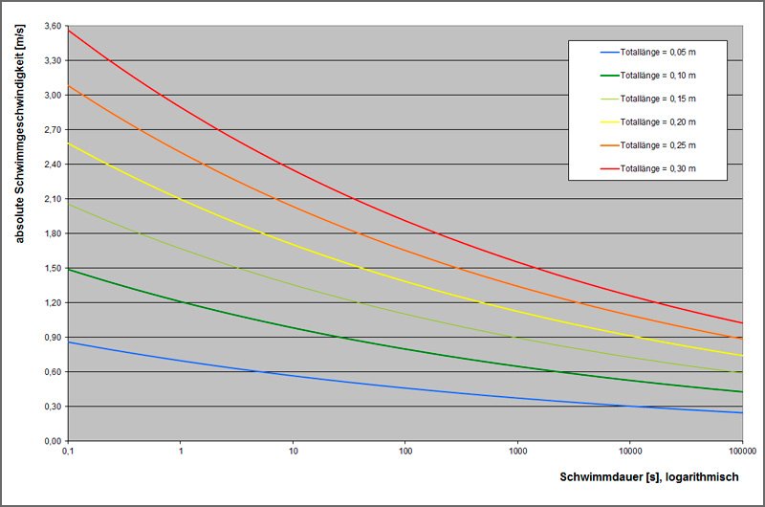Select the x-axis tick label 0,1

click(67, 451)
